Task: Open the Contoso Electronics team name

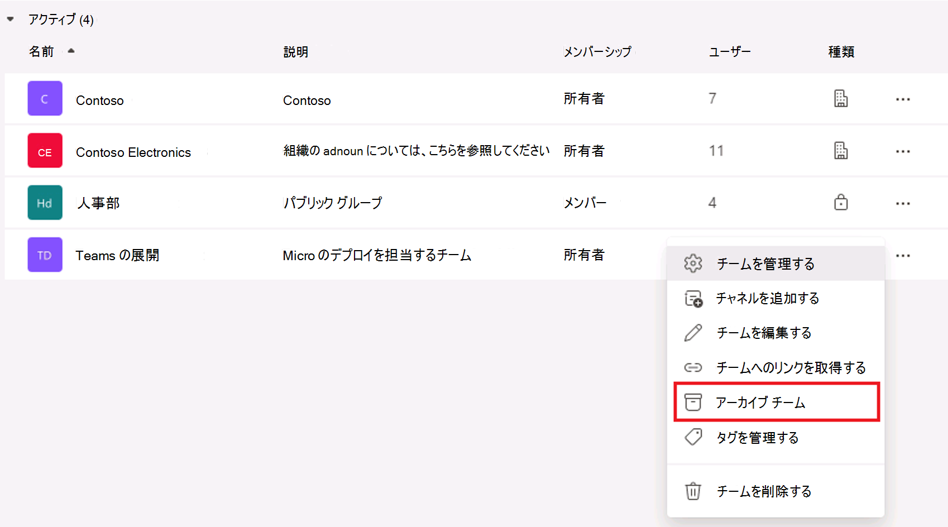Action: point(133,152)
